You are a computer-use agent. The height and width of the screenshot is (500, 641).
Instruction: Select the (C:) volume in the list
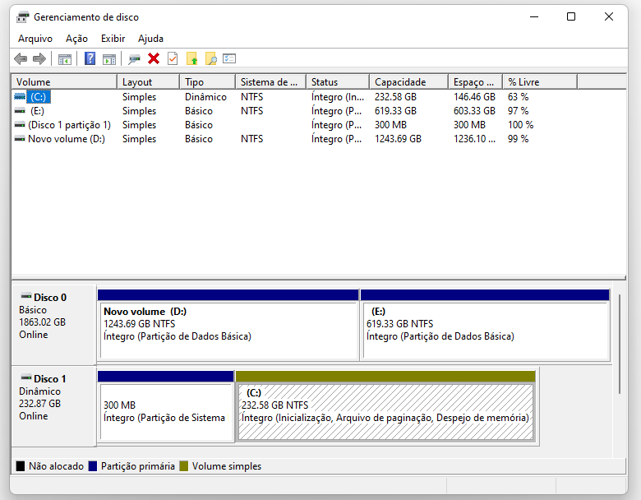point(39,97)
